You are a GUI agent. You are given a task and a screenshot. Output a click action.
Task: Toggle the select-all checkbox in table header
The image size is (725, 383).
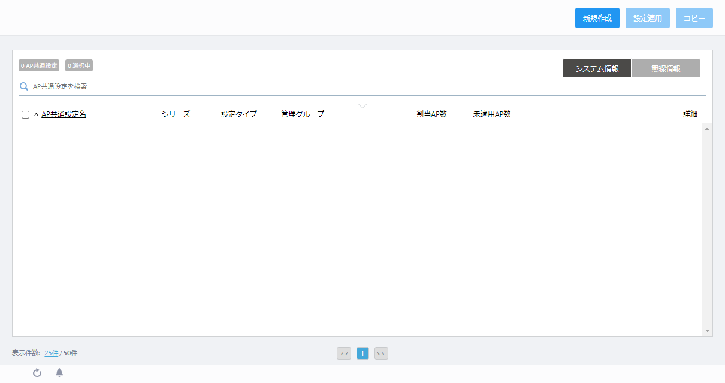click(25, 114)
